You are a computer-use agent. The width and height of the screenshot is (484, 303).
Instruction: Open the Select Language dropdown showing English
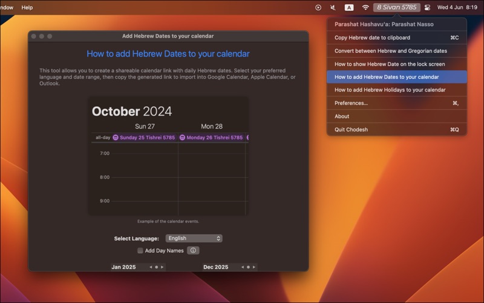194,238
